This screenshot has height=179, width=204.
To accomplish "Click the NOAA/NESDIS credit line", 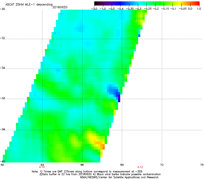I will tap(119, 177).
